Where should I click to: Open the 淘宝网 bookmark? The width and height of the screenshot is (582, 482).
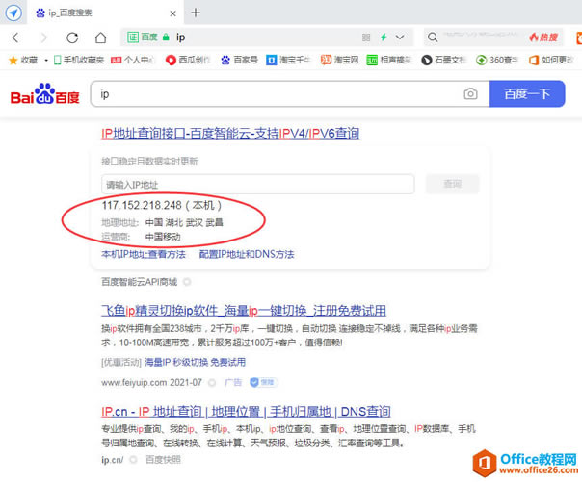pos(339,60)
